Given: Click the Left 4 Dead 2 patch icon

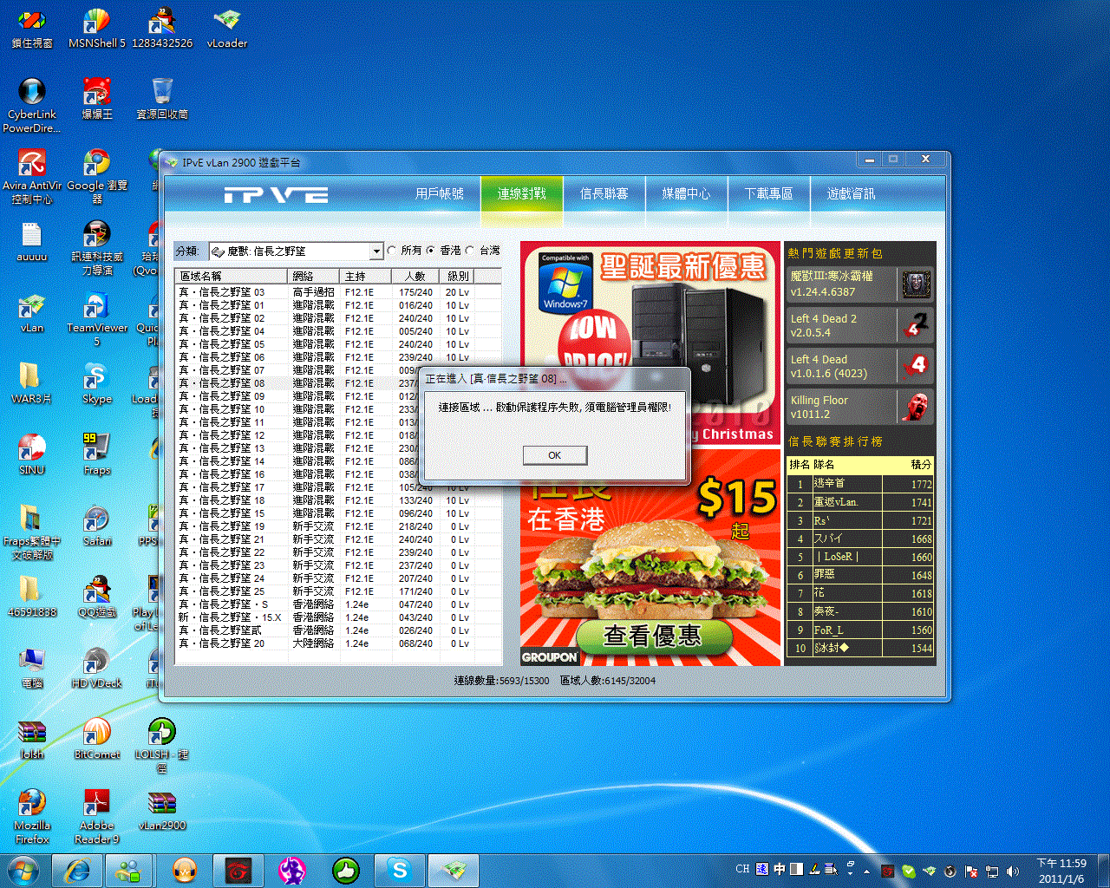Looking at the screenshot, I should click(x=916, y=325).
